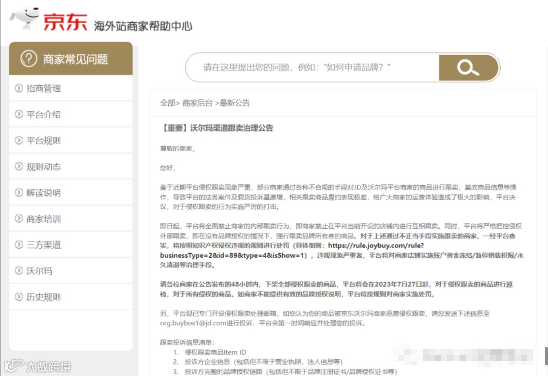
Task: Click the announcement title 沃尔玛渠道跟卖治理公告
Action: tap(217, 128)
